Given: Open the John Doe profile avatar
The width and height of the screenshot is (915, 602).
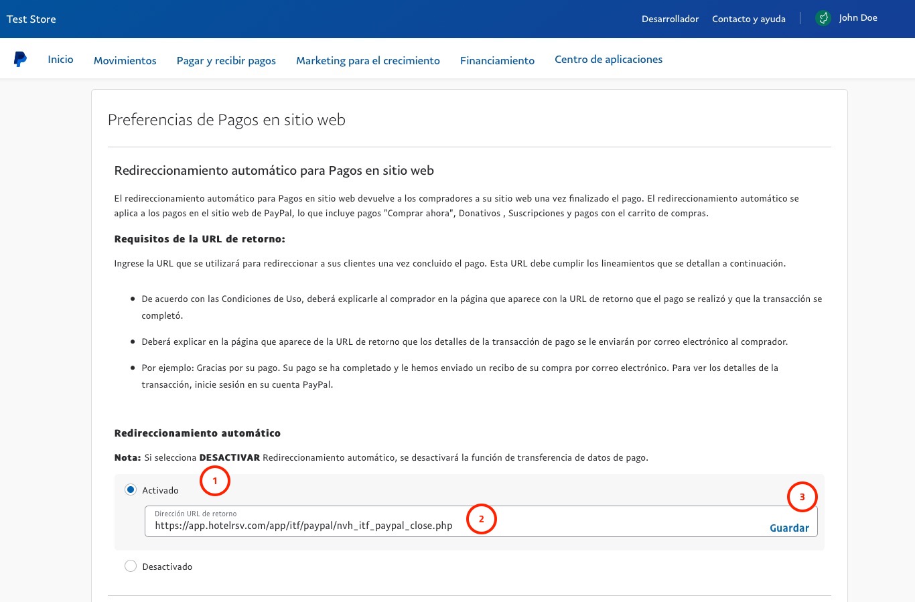Looking at the screenshot, I should pyautogui.click(x=823, y=18).
